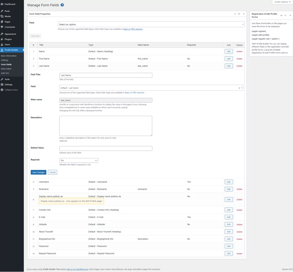293x272 pixels.
Task: Click the Meta-name last_name input
Action: pos(106,100)
